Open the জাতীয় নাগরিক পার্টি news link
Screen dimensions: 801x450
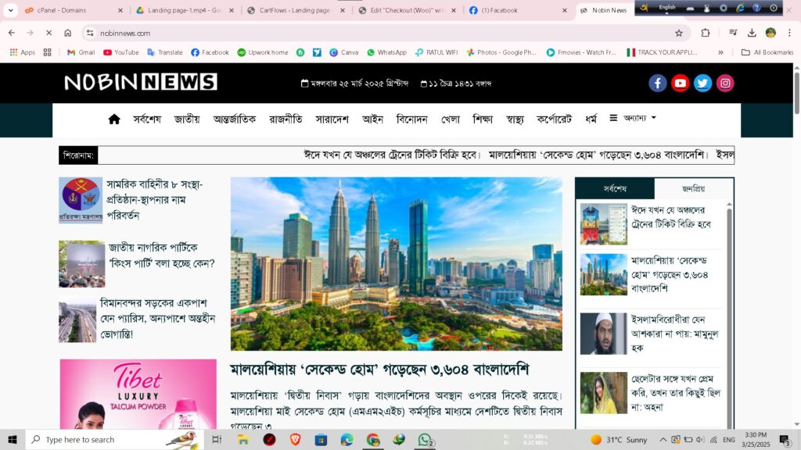[x=161, y=255]
